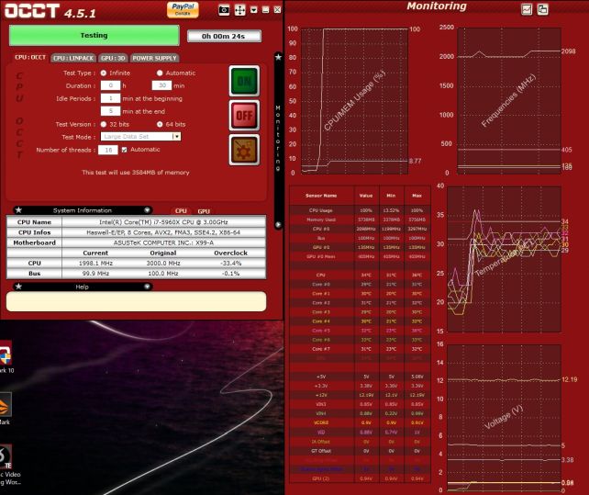The width and height of the screenshot is (589, 495).
Task: Click the Memory Used sensor row
Action: click(x=360, y=219)
